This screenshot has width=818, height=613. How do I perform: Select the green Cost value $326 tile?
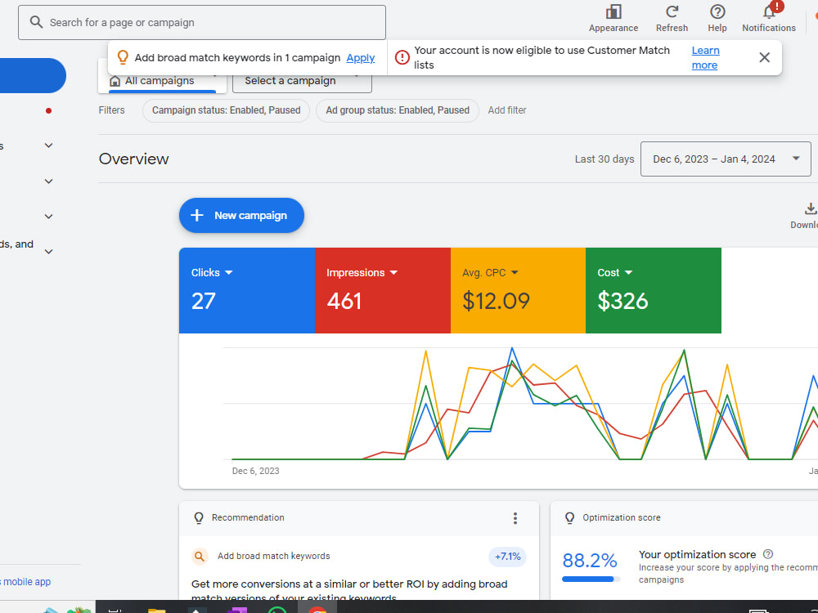(653, 290)
